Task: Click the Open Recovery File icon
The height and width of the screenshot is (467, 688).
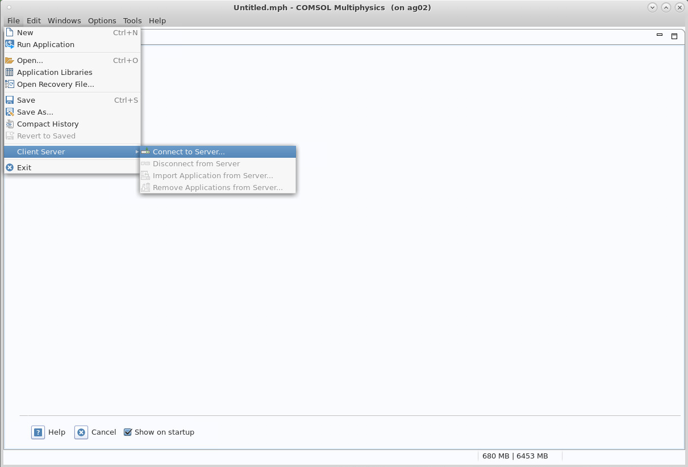Action: [x=9, y=84]
